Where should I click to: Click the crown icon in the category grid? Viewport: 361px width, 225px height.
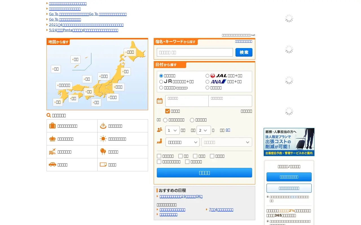[52, 139]
